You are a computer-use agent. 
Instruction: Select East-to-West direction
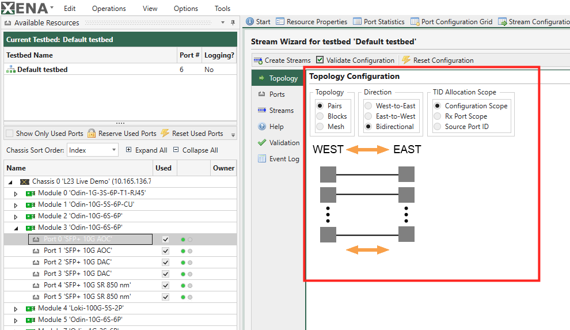click(x=368, y=116)
